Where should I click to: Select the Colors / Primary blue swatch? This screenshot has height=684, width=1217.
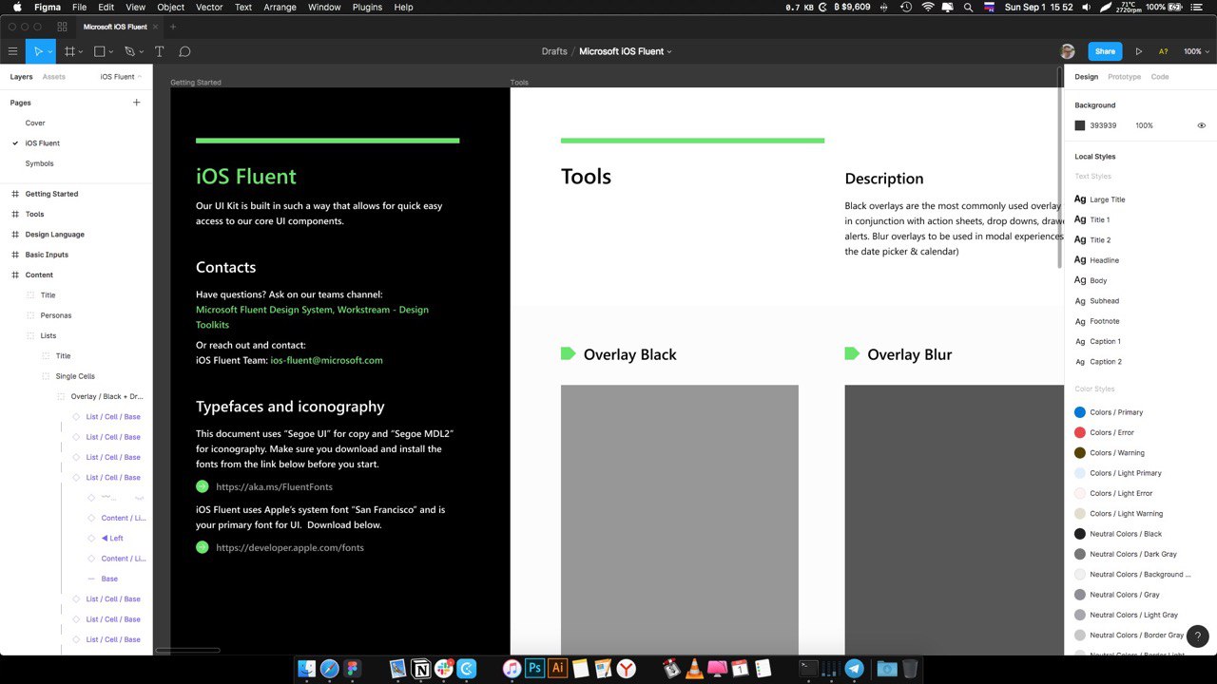point(1080,412)
